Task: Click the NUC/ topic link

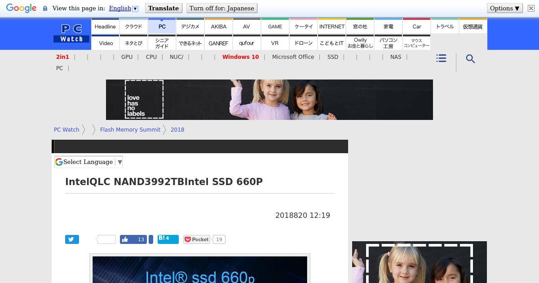Action: 177,57
